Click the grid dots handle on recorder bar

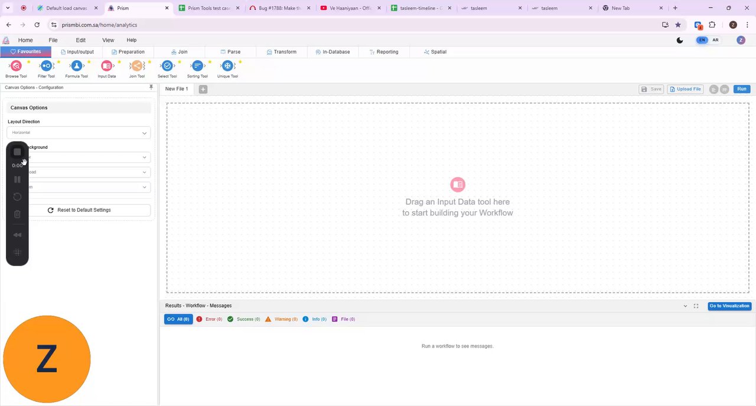click(x=17, y=253)
